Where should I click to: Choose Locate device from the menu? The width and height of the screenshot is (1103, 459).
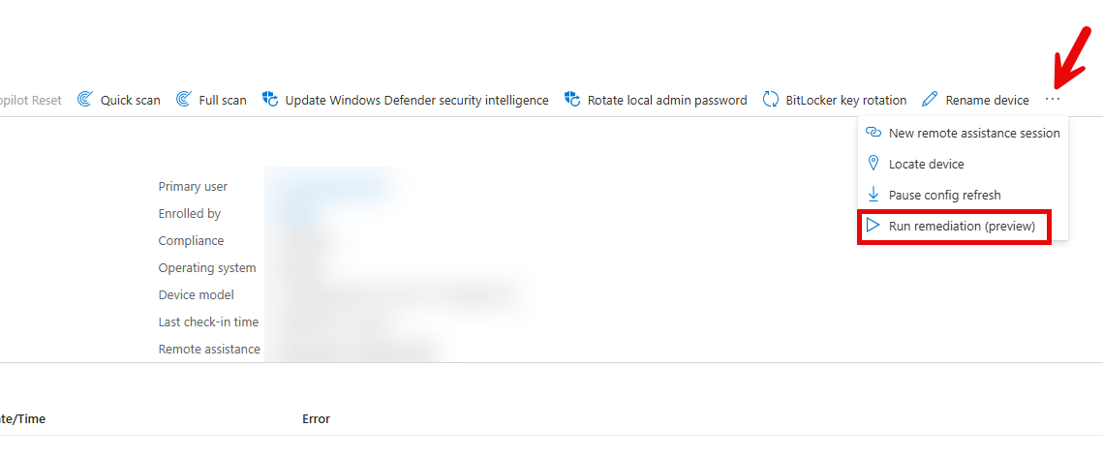click(x=926, y=164)
